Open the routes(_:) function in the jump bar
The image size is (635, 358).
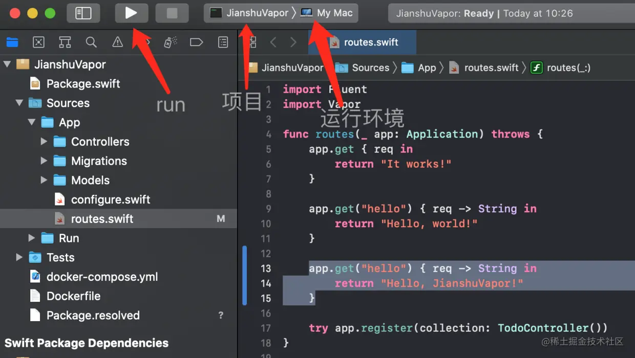pyautogui.click(x=561, y=68)
